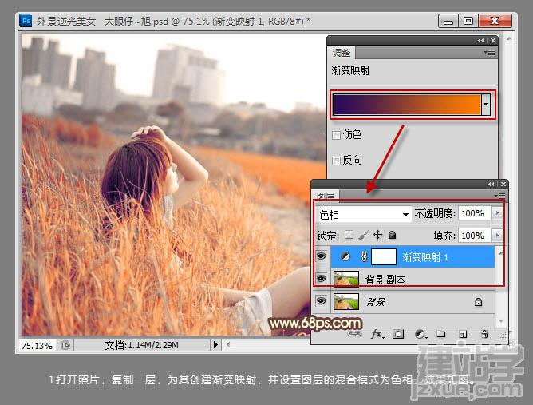Collapse the 调整 panel with double-arrow

(x=480, y=40)
